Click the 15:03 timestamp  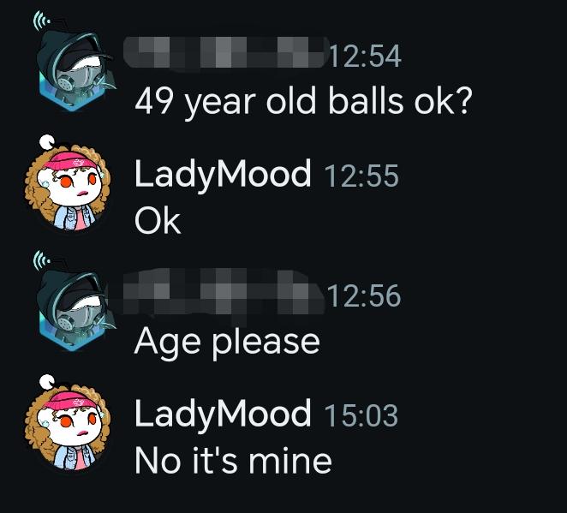[x=361, y=415]
